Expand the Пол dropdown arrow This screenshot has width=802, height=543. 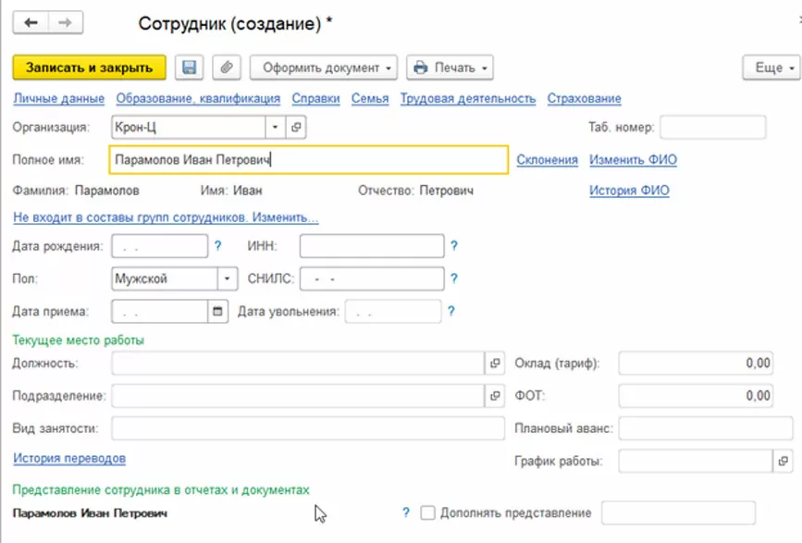228,278
